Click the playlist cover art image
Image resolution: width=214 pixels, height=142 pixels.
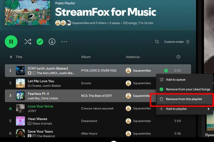(x=28, y=12)
